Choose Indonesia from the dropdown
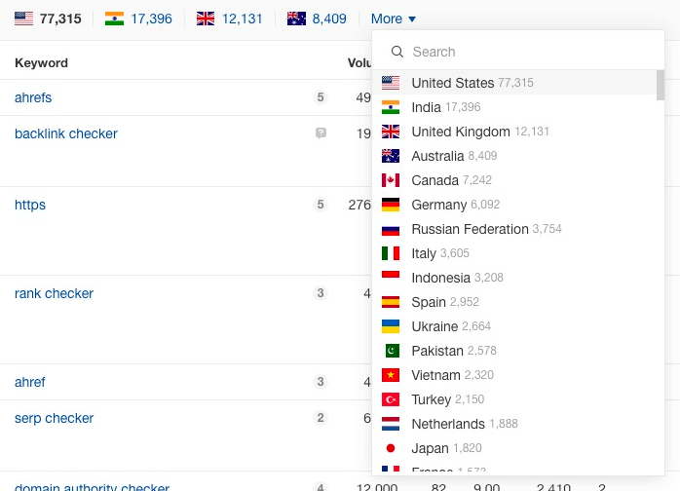Image resolution: width=680 pixels, height=491 pixels. [x=514, y=278]
